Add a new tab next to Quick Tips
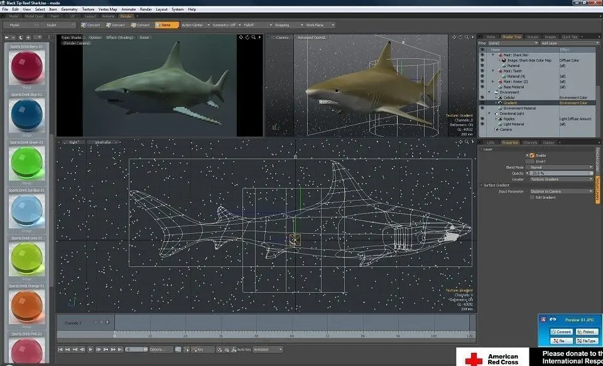603x366 pixels. tap(582, 37)
